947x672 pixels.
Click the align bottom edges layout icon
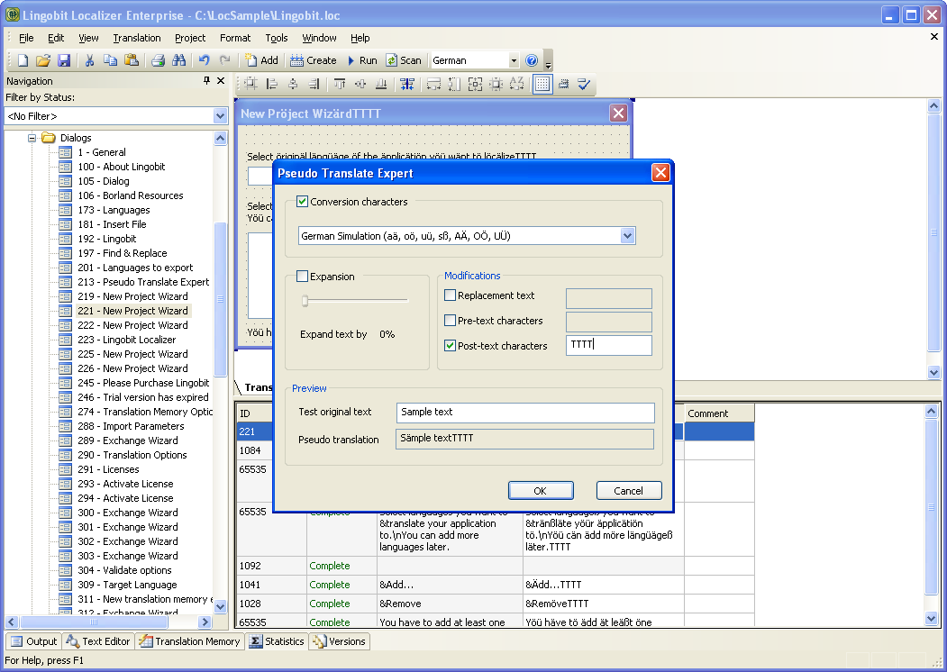click(x=380, y=84)
